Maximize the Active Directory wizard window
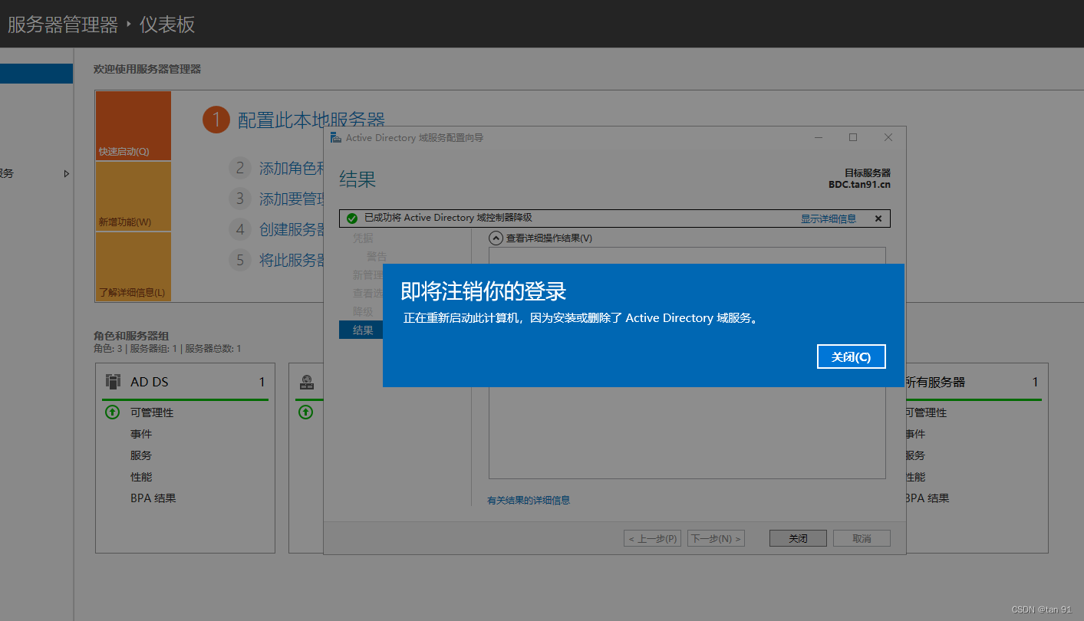The height and width of the screenshot is (621, 1084). click(853, 137)
